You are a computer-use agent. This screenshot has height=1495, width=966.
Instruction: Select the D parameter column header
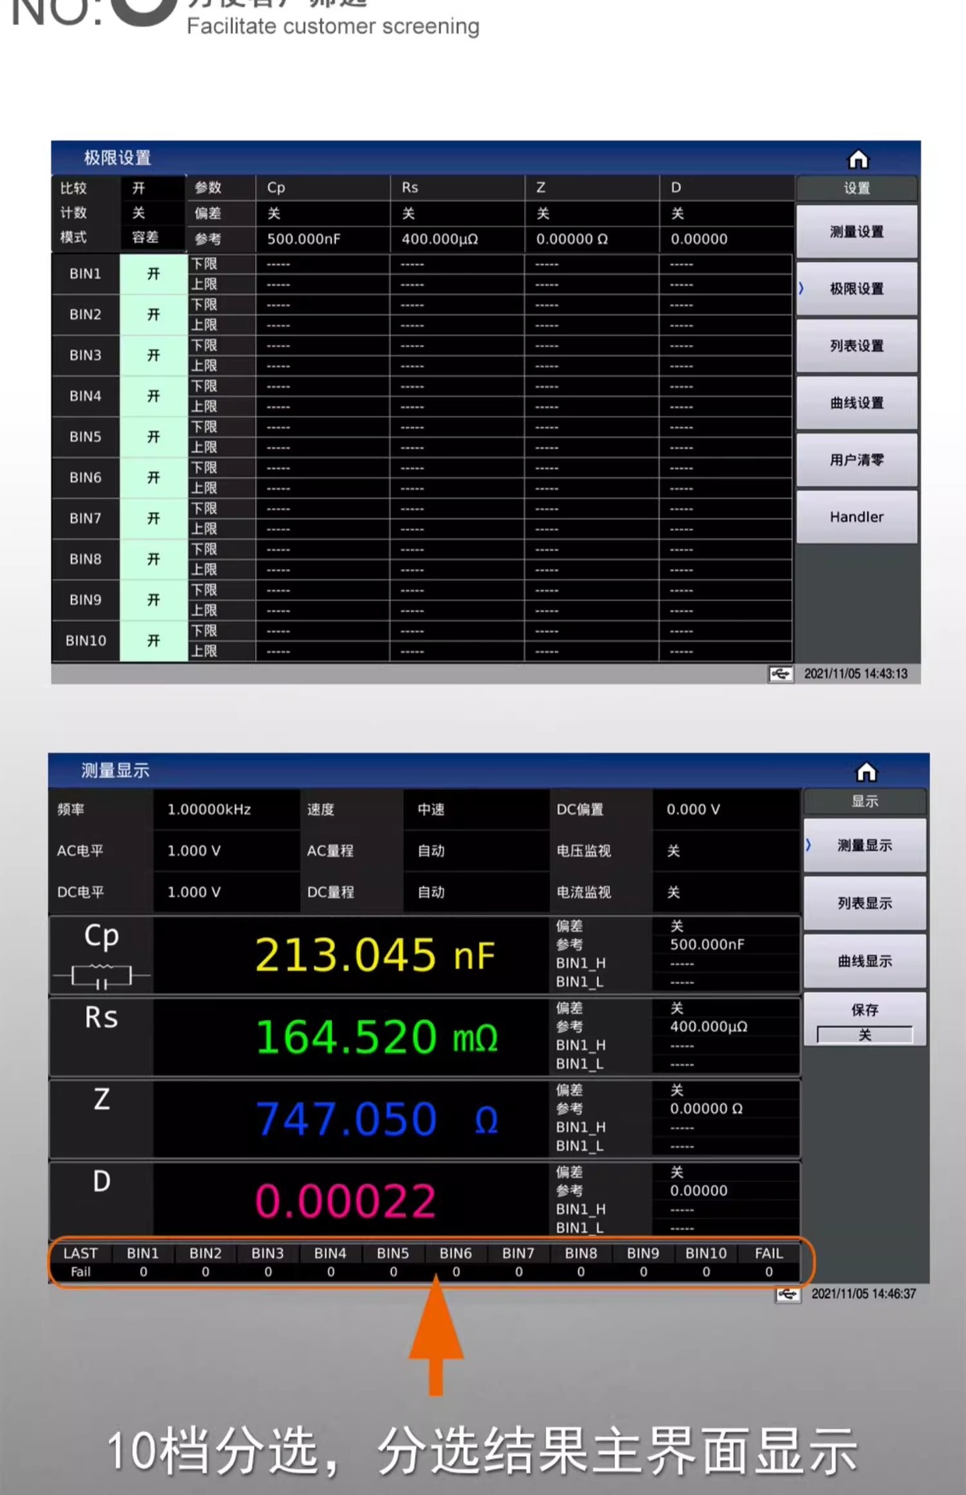[726, 188]
